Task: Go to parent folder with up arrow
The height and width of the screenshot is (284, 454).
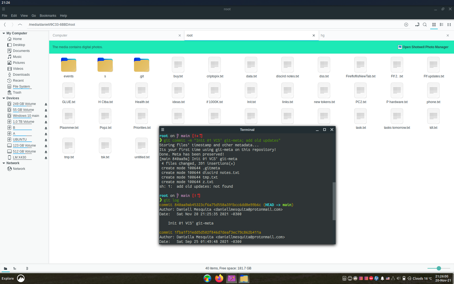Action: point(20,25)
